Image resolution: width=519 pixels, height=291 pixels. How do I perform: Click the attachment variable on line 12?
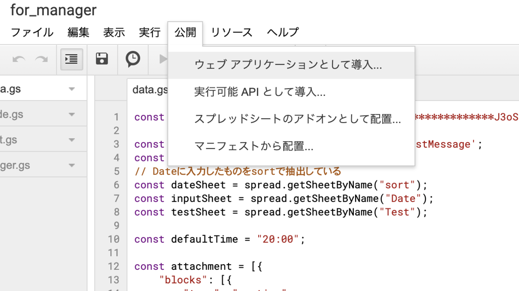coord(202,266)
